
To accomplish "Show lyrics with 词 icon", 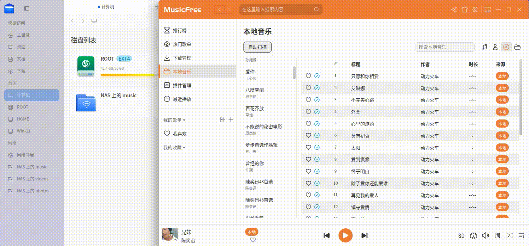I will click(498, 235).
